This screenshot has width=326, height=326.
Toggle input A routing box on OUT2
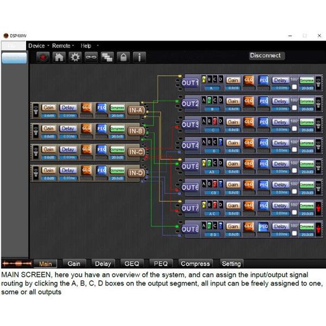pyautogui.click(x=204, y=100)
